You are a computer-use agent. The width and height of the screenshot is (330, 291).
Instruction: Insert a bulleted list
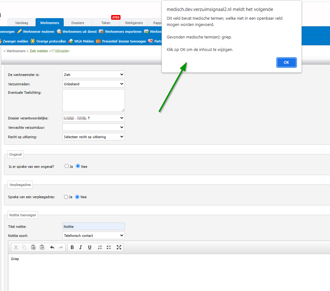pyautogui.click(x=109, y=247)
